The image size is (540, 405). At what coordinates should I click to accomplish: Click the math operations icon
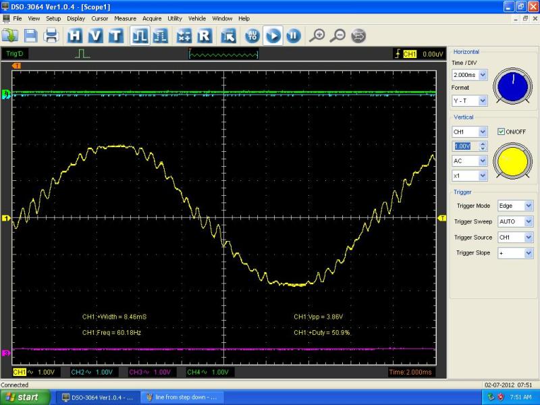[x=184, y=36]
